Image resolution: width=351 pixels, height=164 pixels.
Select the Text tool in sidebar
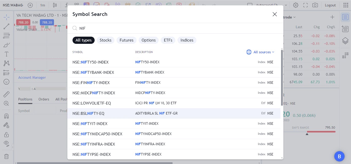coord(6,54)
